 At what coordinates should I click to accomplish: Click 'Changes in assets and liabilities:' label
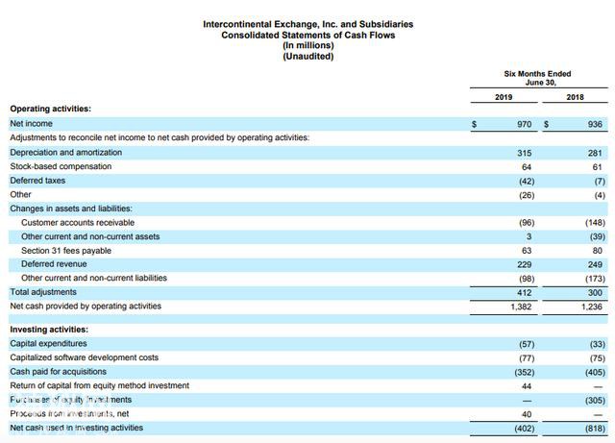(71, 209)
